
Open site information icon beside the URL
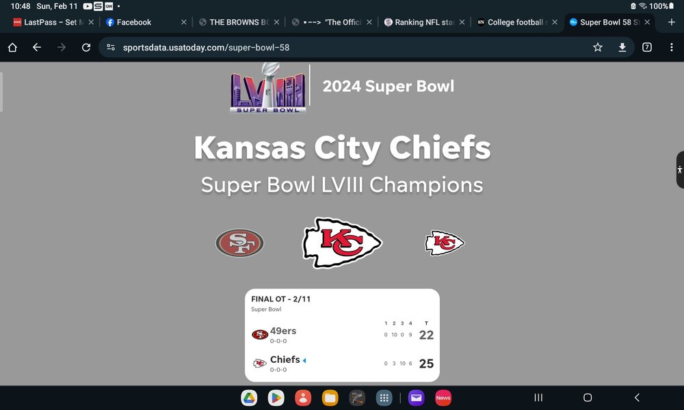coord(111,48)
